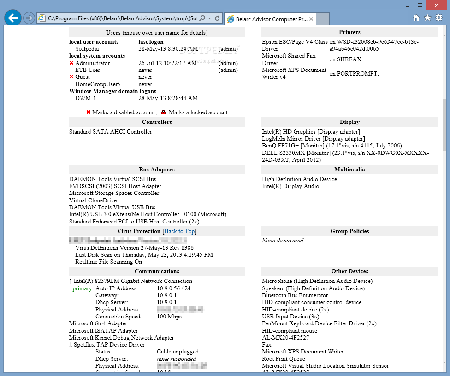Click Root Print Queue entry
Image resolution: width=450 pixels, height=376 pixels.
coord(283,359)
